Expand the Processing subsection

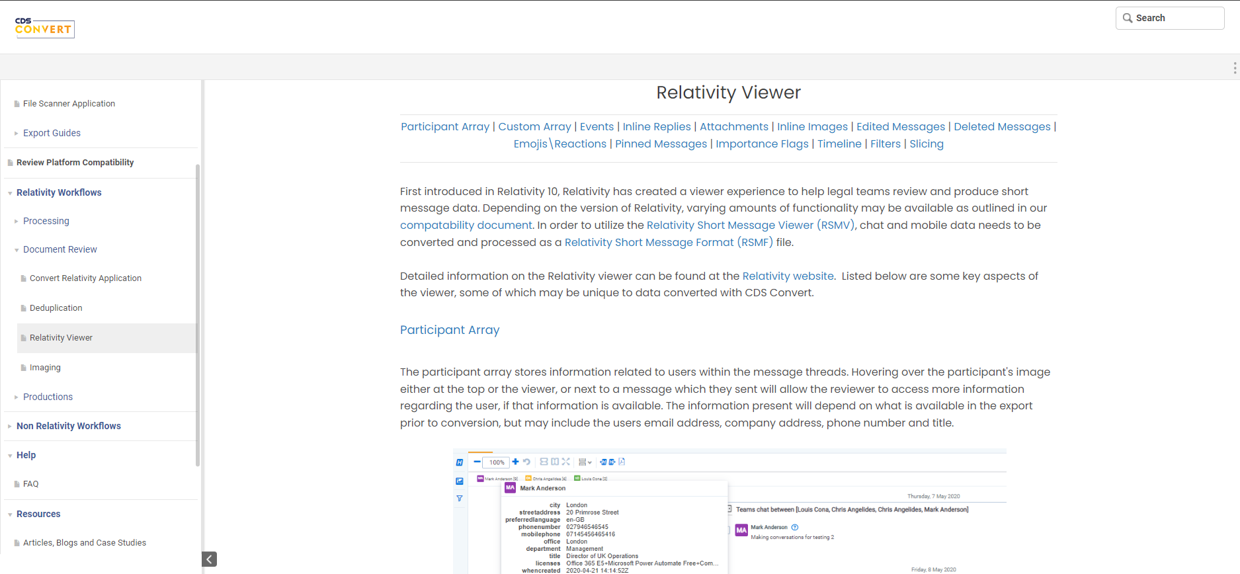(x=17, y=221)
